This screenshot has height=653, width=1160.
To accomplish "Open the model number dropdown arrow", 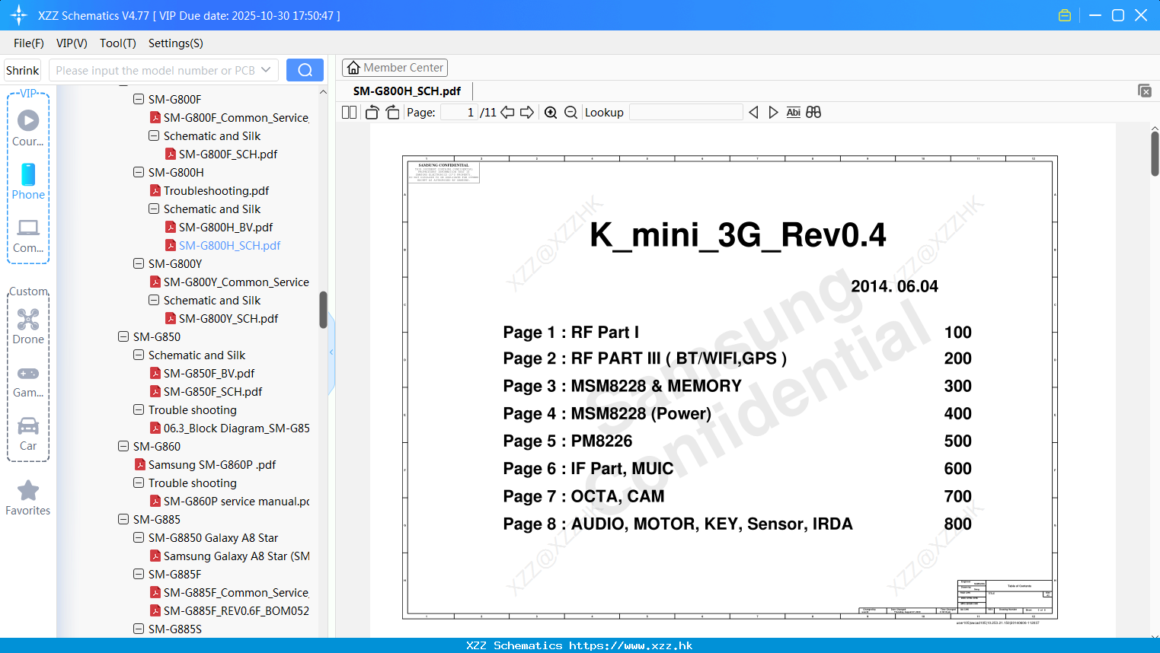I will coord(266,70).
